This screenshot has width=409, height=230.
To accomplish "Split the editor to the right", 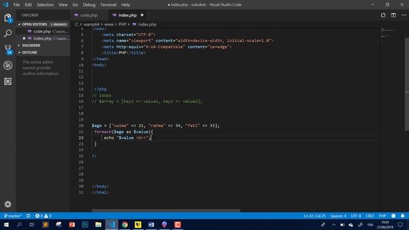I will click(x=394, y=15).
